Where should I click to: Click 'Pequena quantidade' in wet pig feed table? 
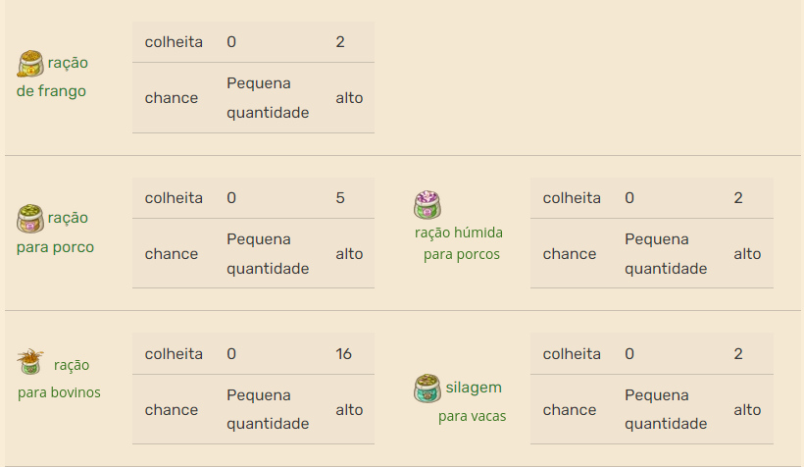coord(666,254)
